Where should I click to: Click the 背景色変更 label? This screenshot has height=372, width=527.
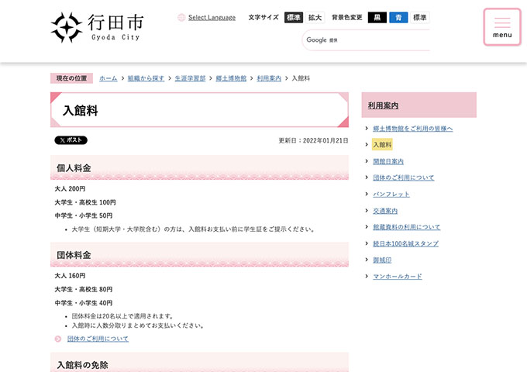pos(347,18)
